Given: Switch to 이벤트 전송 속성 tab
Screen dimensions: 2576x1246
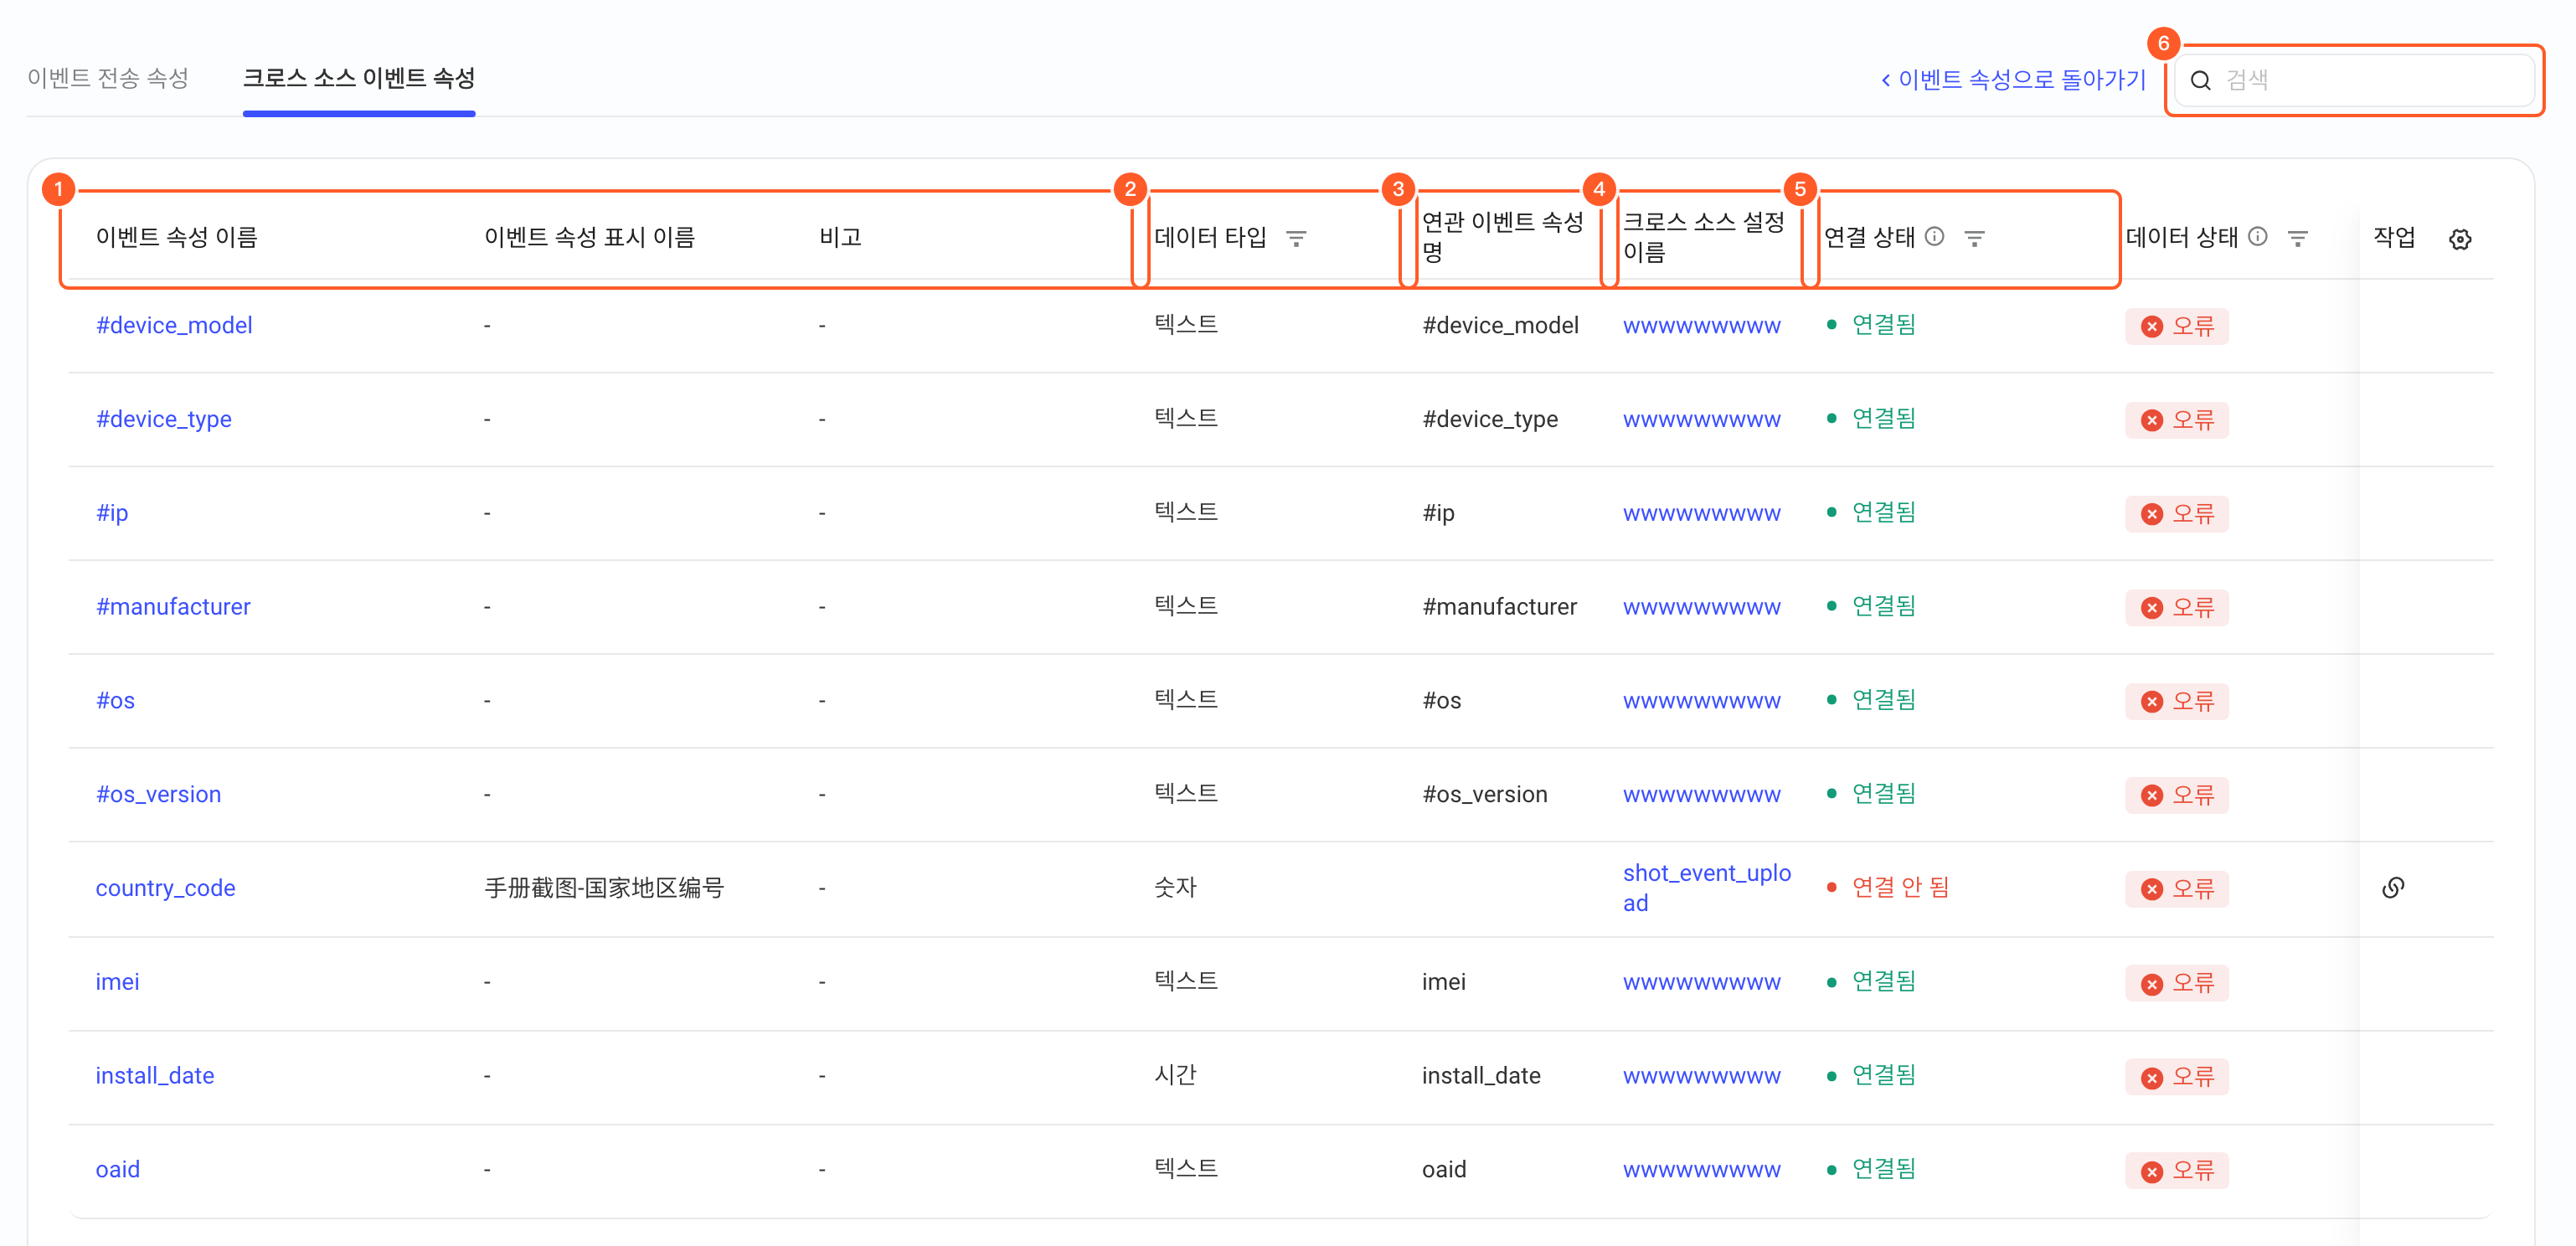Looking at the screenshot, I should click(x=108, y=78).
